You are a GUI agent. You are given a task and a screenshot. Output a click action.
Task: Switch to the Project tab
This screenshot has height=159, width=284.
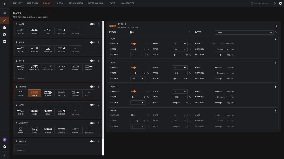(18, 3)
